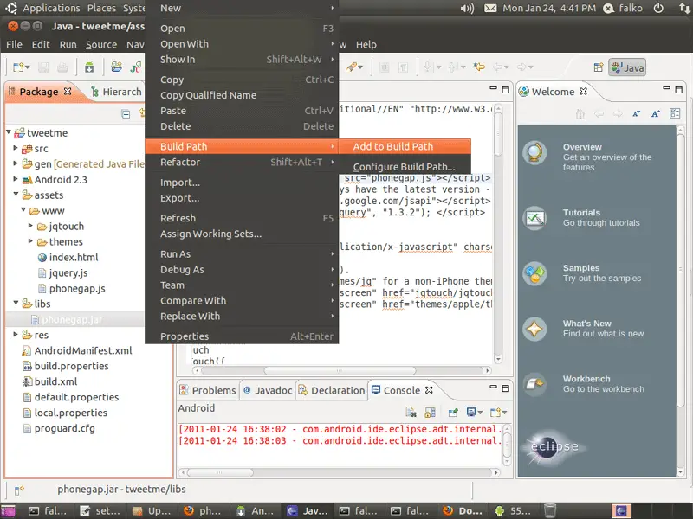The image size is (693, 519).
Task: Toggle the Java perspective button
Action: coord(627,67)
